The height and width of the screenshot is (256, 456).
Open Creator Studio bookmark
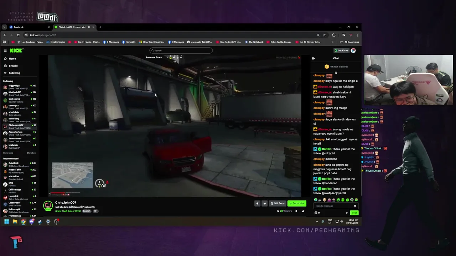point(55,42)
